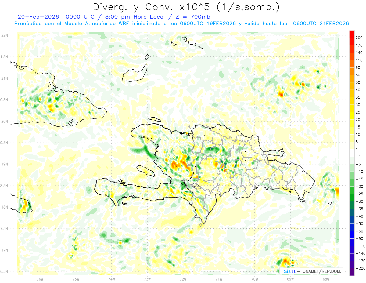This screenshot has height=283, width=366.
Task: Click the '-15' colorbar label
Action: (360, 179)
